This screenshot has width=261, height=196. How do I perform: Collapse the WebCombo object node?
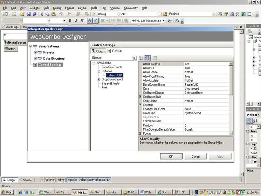(94, 63)
